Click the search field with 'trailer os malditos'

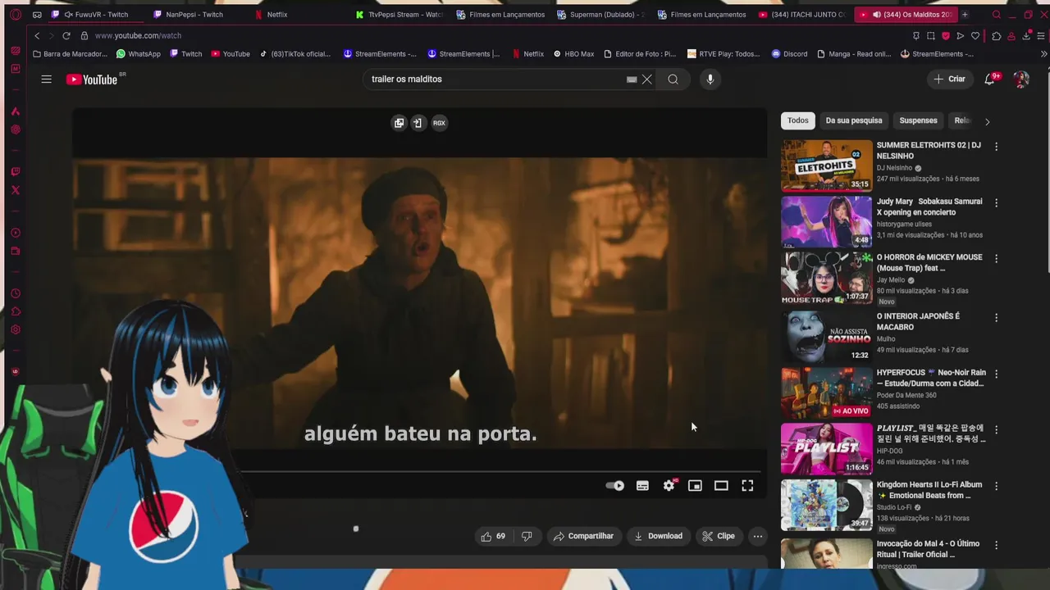coord(496,79)
